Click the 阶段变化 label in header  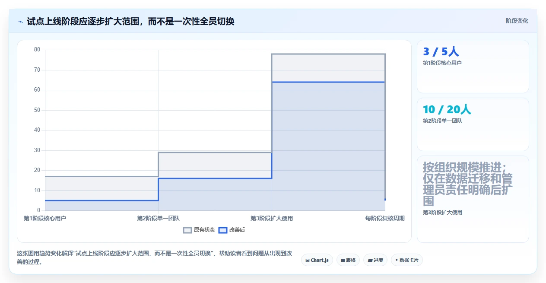click(517, 21)
